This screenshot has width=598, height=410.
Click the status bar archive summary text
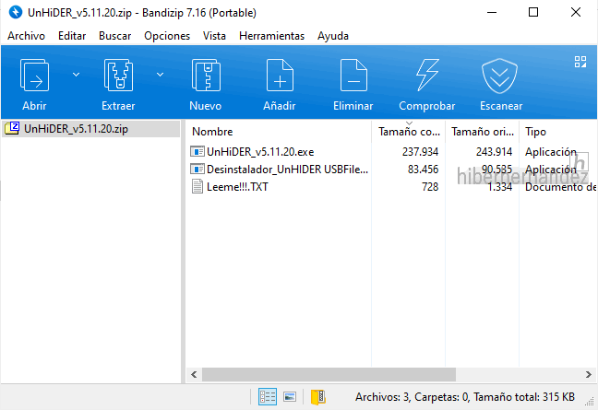click(465, 397)
